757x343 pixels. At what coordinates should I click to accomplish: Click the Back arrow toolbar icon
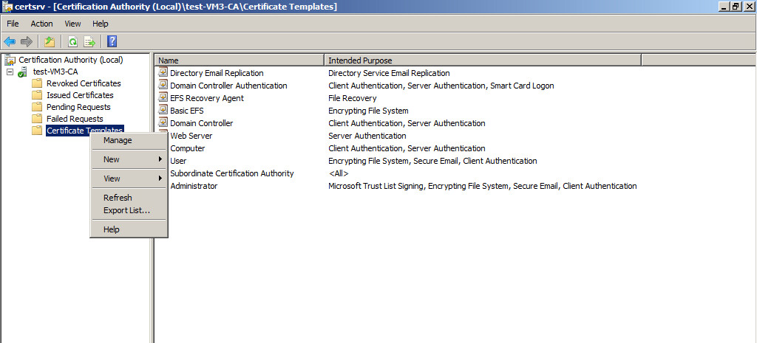[x=10, y=42]
